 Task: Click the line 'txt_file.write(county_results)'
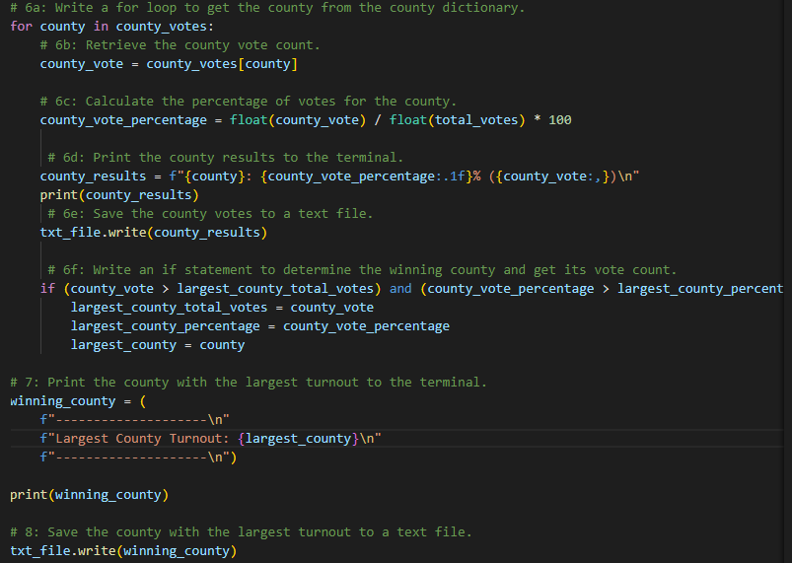point(154,233)
